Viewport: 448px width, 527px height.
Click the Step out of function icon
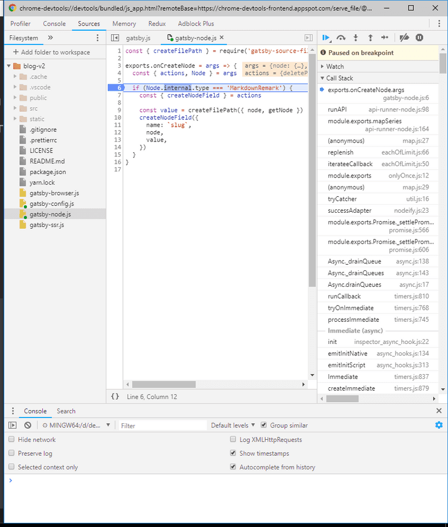[x=370, y=38]
